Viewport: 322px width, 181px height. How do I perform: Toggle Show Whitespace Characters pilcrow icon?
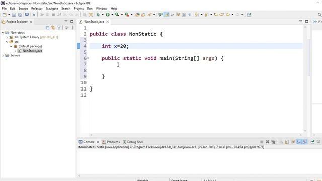pos(189,15)
